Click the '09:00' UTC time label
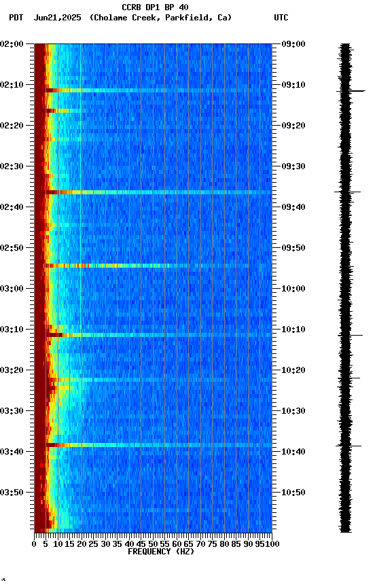375x587 pixels. pos(293,44)
